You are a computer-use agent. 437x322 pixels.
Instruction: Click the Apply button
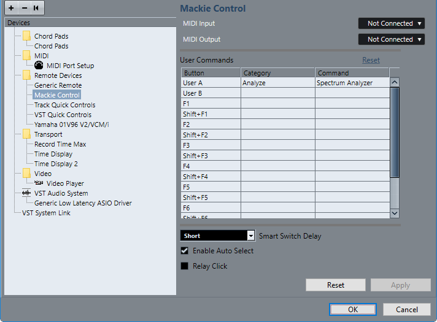[401, 285]
